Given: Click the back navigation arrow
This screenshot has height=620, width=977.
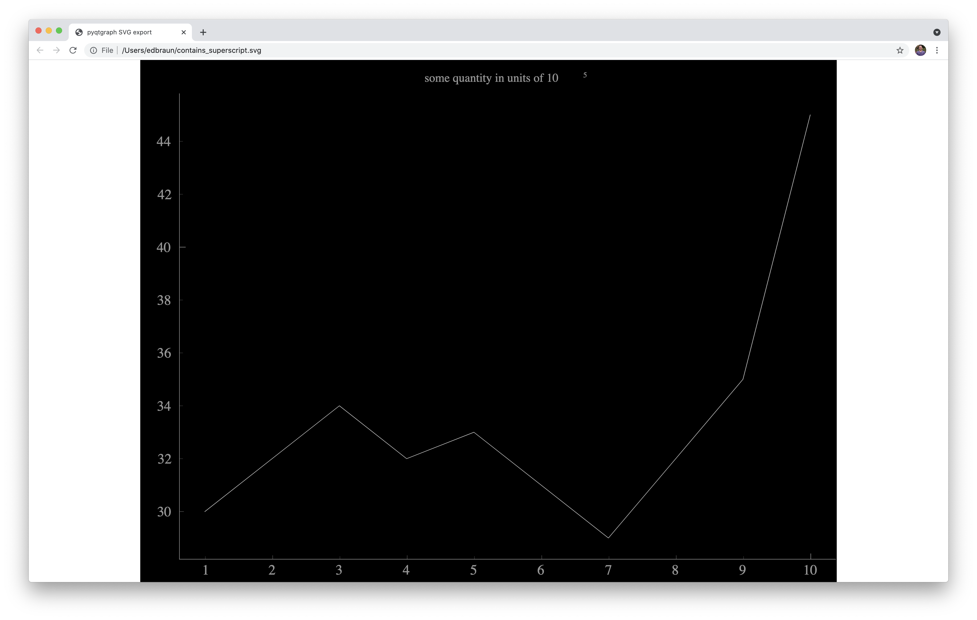Looking at the screenshot, I should (40, 50).
